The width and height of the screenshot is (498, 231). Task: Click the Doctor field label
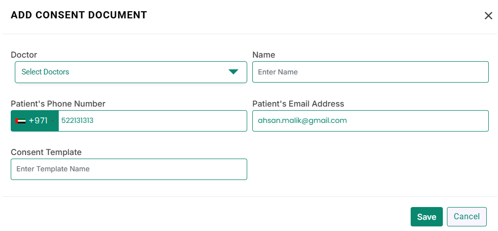tap(24, 55)
